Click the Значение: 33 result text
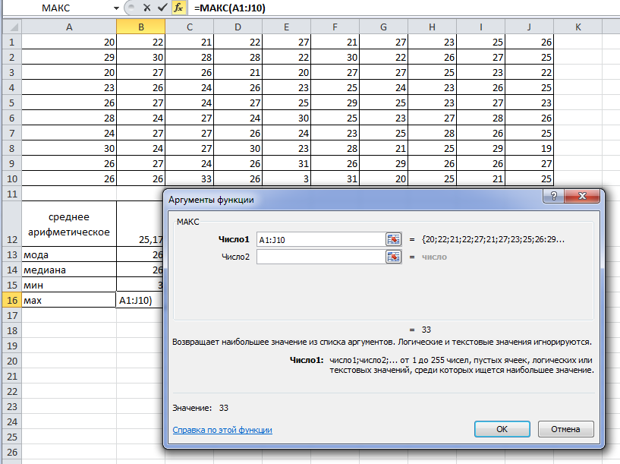 (x=200, y=408)
